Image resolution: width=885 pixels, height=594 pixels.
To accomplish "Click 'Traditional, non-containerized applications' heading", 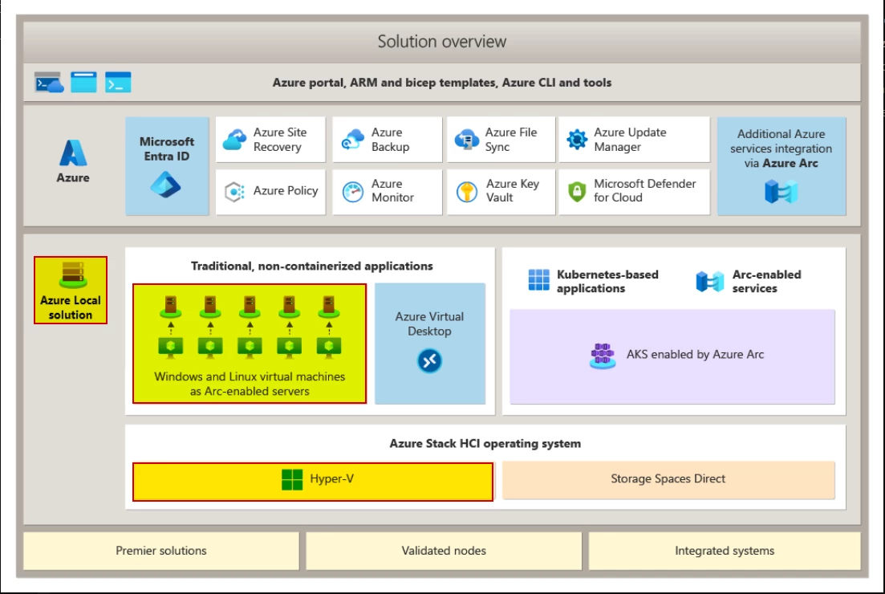I will [x=312, y=266].
